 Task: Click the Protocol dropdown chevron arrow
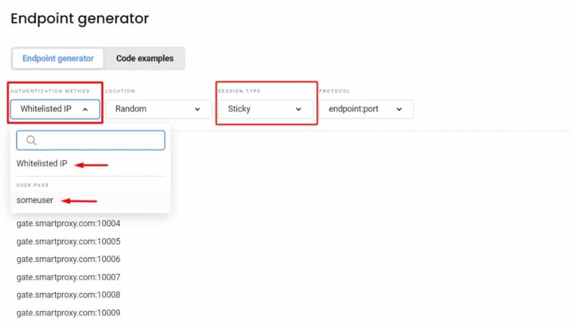pyautogui.click(x=399, y=110)
